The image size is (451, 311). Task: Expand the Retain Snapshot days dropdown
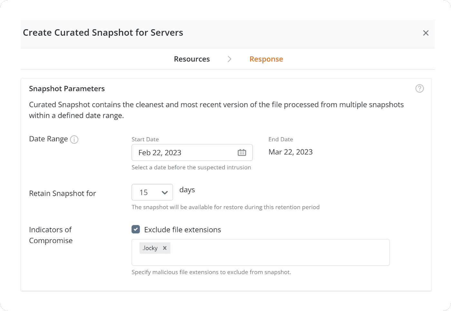152,192
